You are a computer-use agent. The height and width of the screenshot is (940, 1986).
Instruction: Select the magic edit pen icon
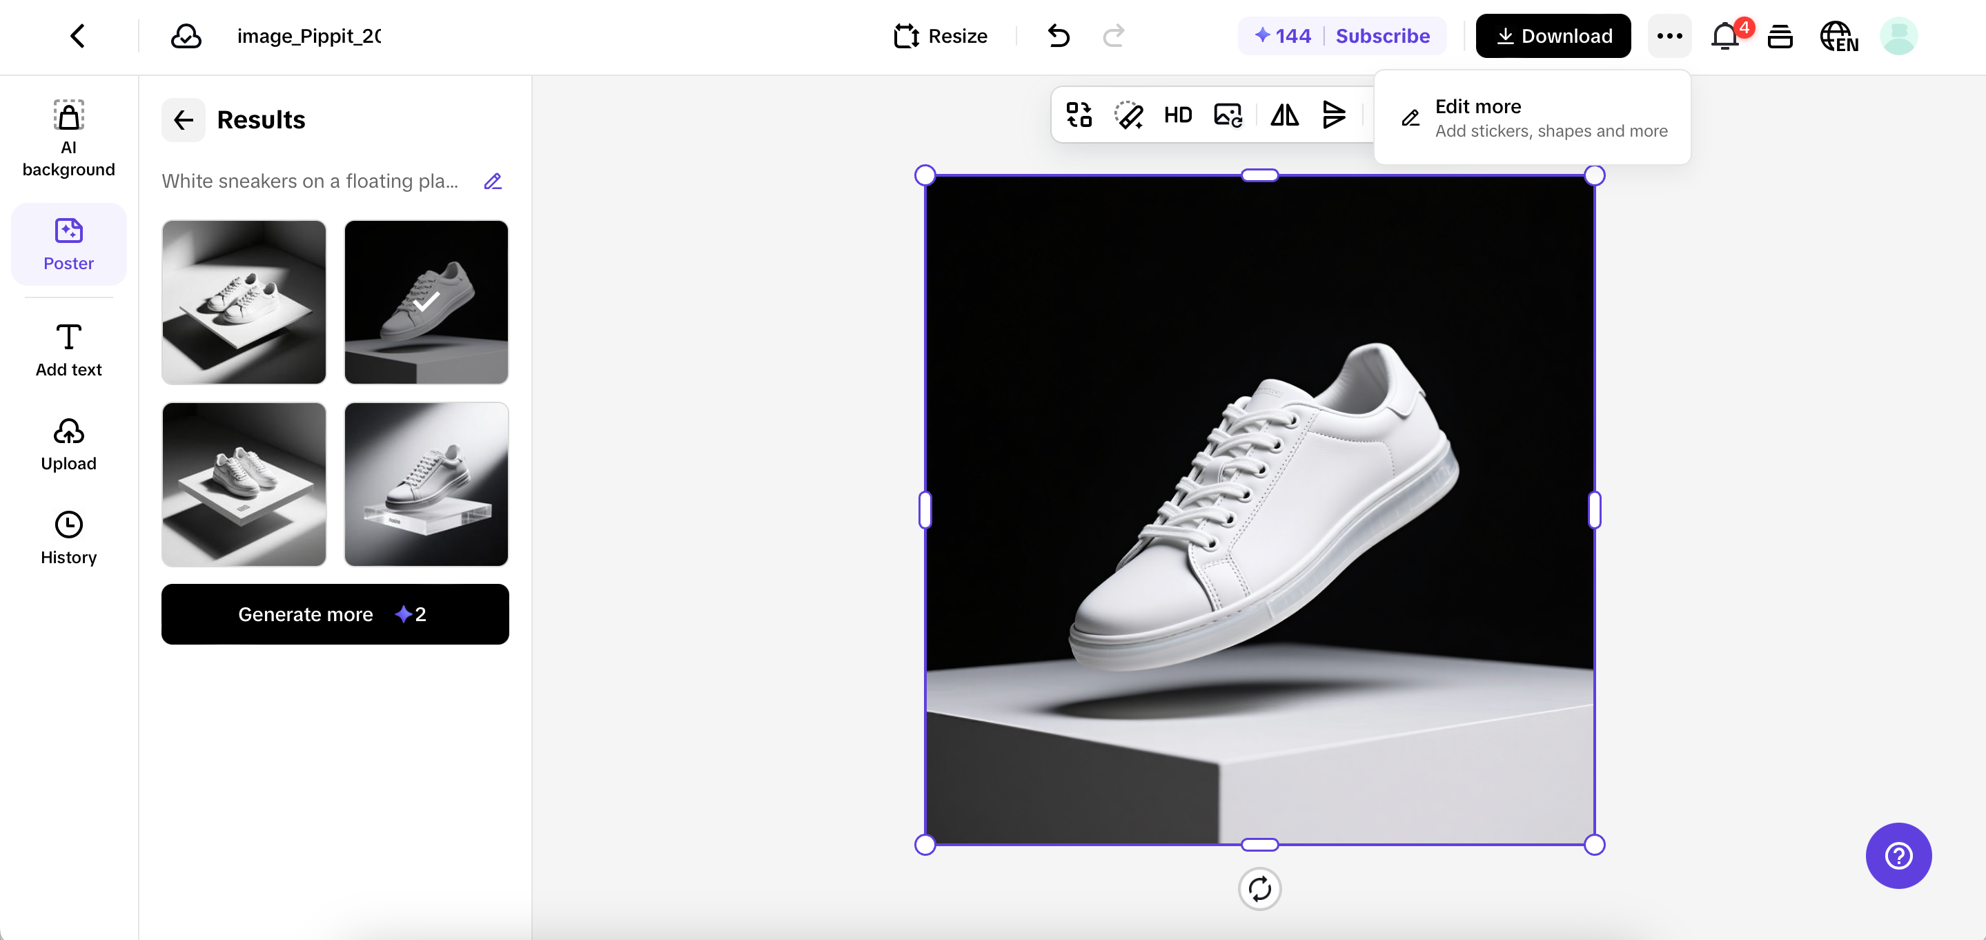click(x=1128, y=114)
